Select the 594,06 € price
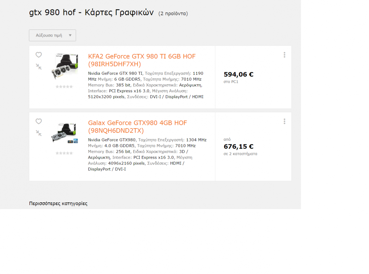 point(238,74)
